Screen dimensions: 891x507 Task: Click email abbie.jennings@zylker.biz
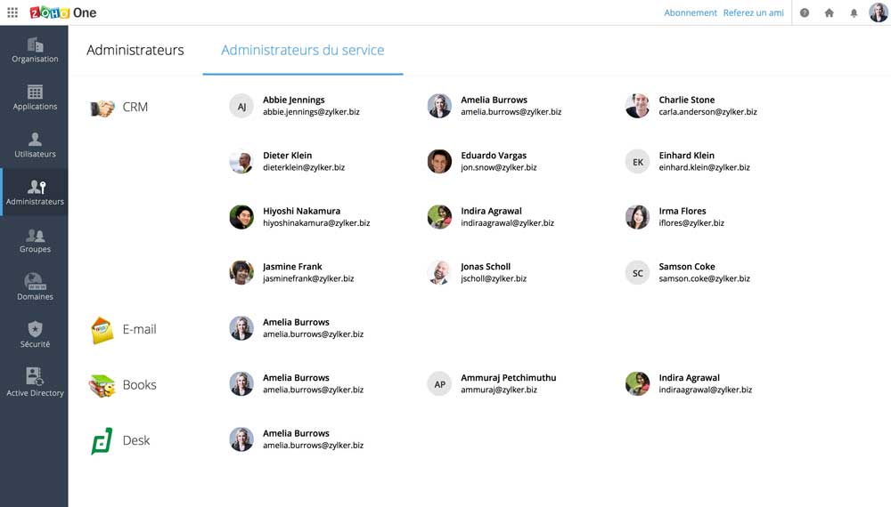pyautogui.click(x=311, y=112)
